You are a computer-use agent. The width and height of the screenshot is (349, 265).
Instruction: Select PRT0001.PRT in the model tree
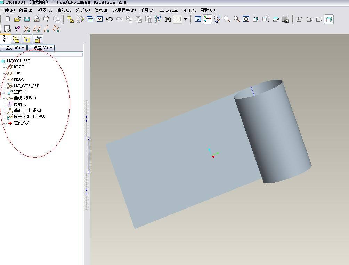coord(18,61)
